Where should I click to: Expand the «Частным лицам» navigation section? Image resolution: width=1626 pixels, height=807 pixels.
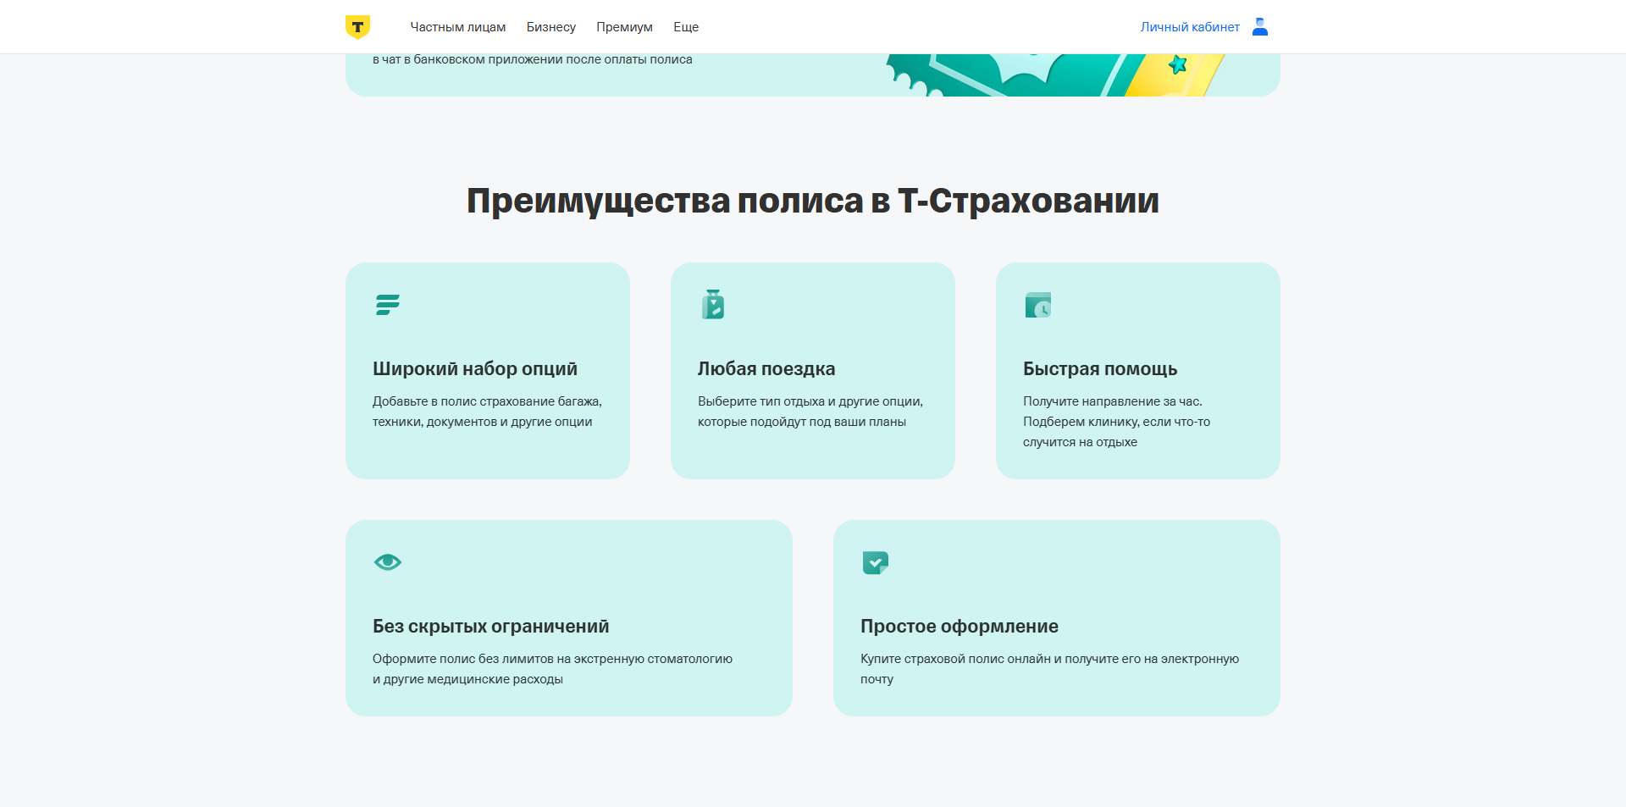click(458, 26)
